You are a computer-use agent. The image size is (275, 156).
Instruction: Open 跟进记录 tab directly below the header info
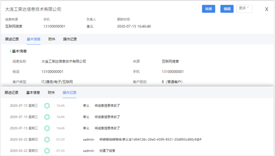[12, 39]
